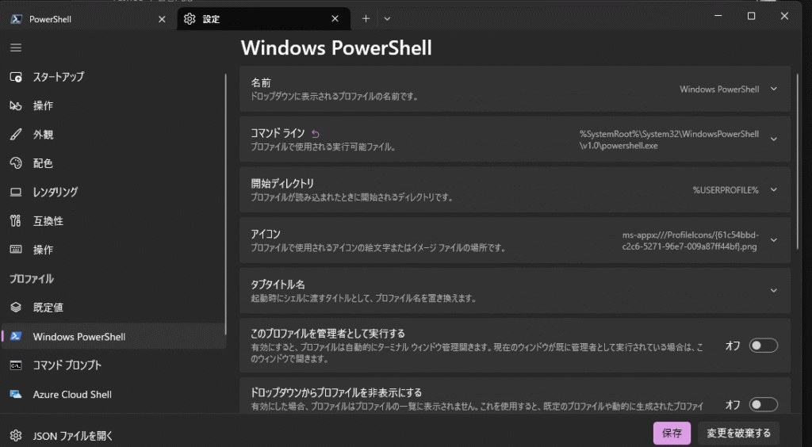Open 配色 settings page
Viewport: 812px width, 447px height.
(113, 163)
